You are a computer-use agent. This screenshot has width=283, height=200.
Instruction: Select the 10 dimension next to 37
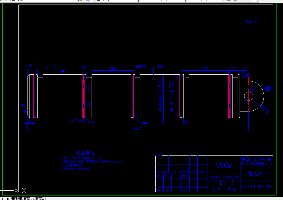(x=244, y=69)
